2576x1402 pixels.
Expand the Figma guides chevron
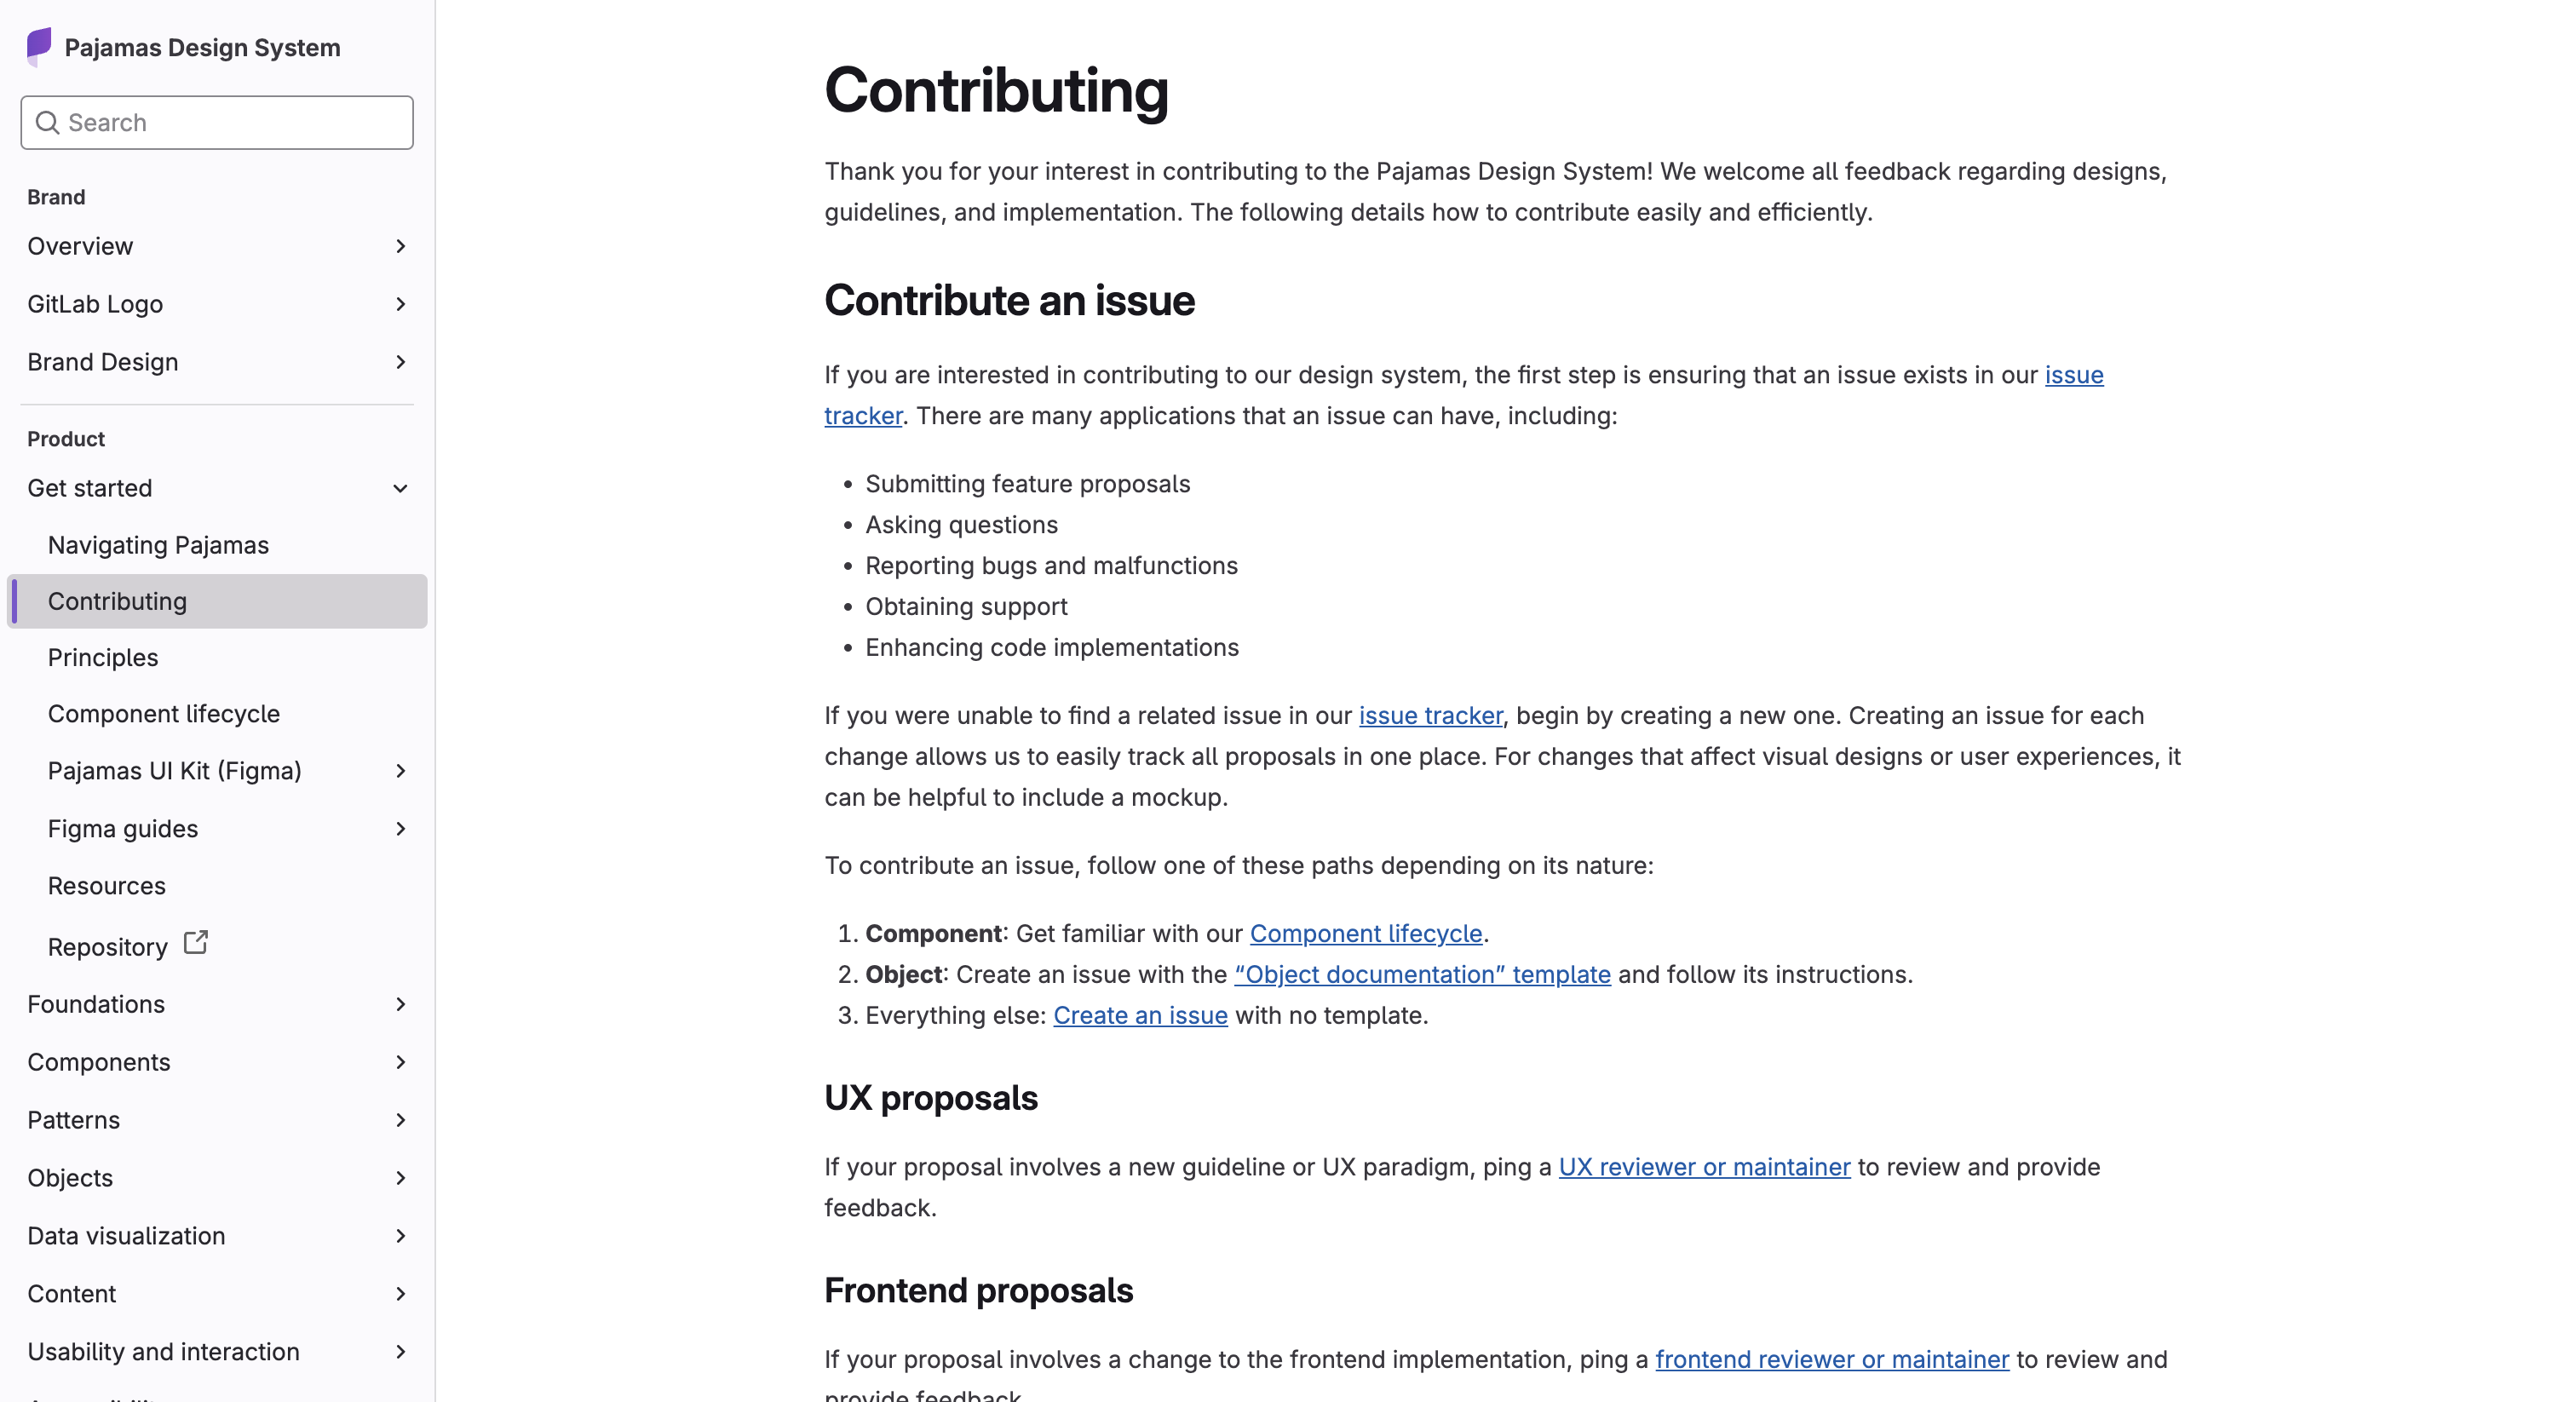(400, 829)
